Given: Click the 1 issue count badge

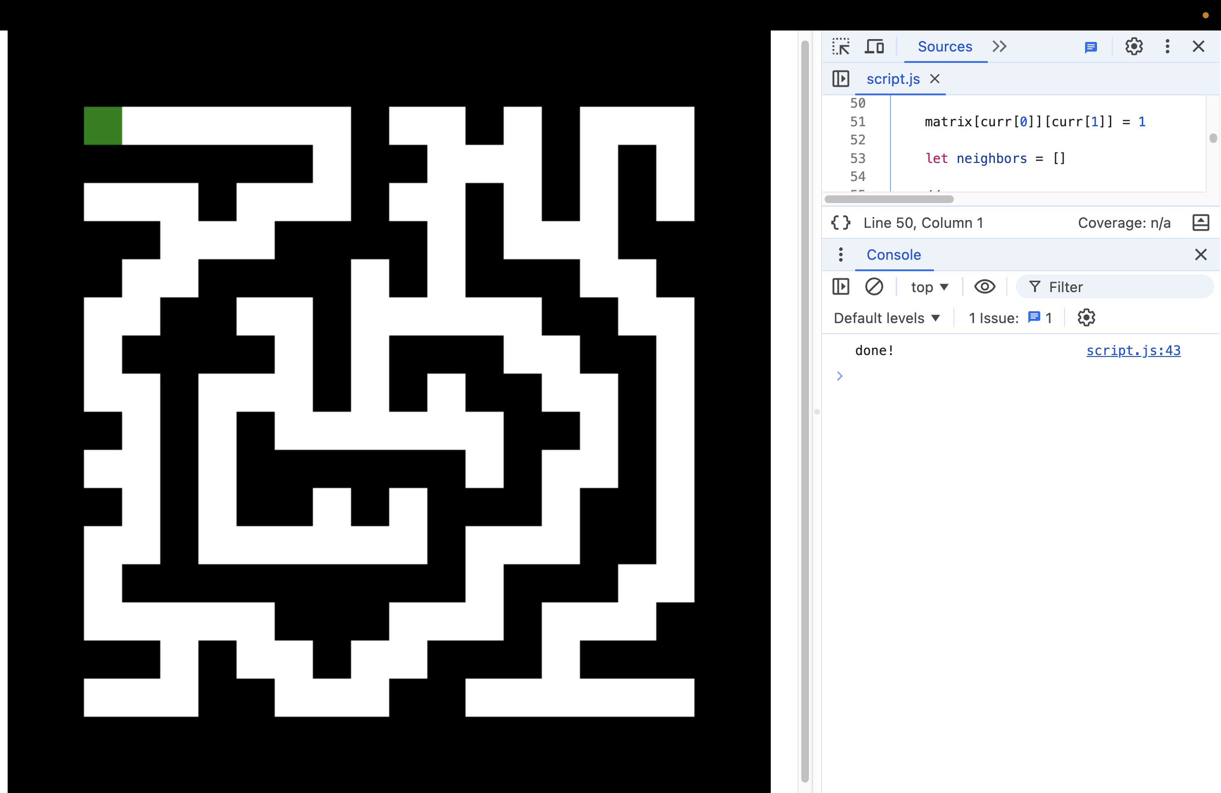Looking at the screenshot, I should pyautogui.click(x=1040, y=318).
